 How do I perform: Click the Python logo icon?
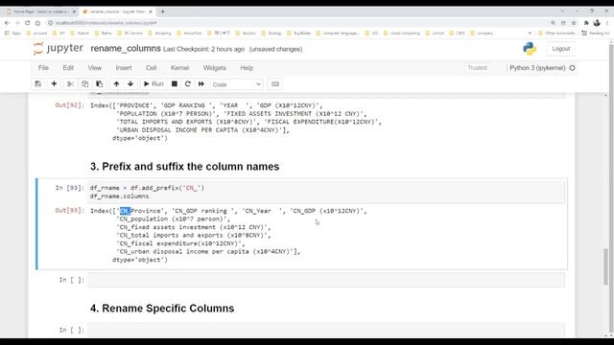(530, 49)
